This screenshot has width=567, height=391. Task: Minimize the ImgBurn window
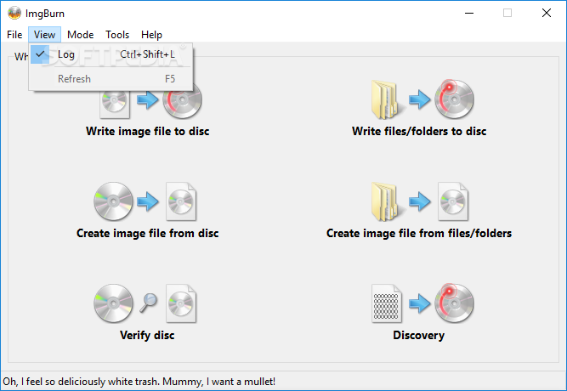pyautogui.click(x=469, y=13)
